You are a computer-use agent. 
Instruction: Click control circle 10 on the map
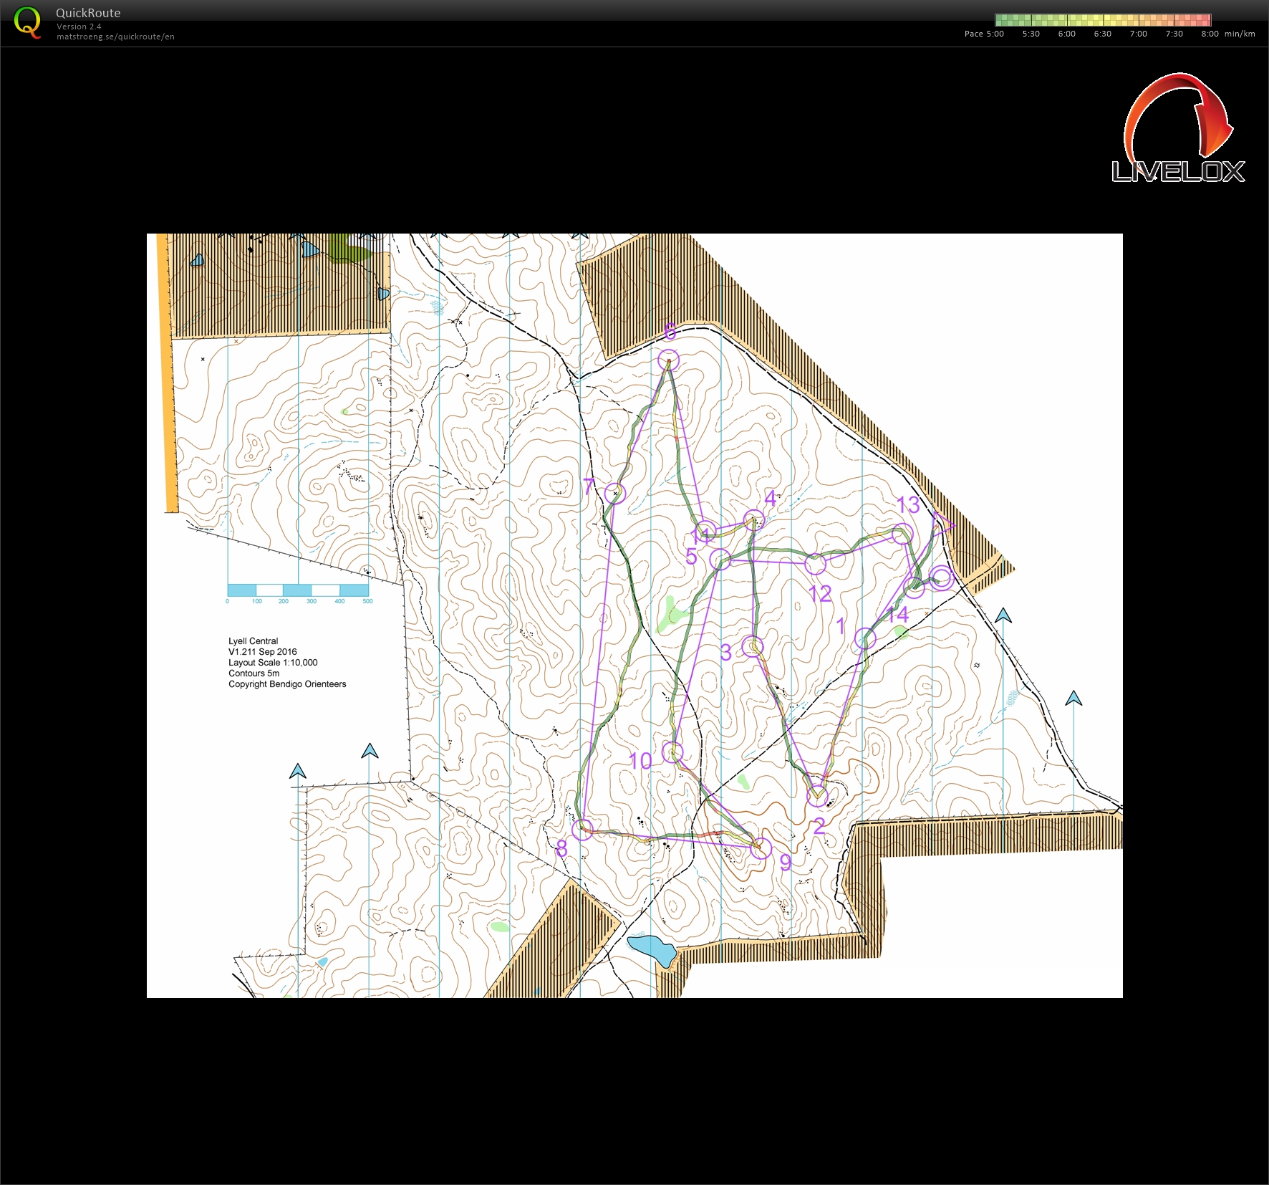672,752
